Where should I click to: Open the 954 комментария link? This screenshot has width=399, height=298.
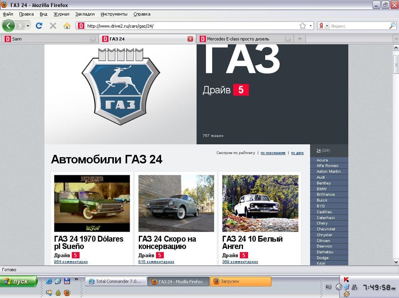pos(71,262)
